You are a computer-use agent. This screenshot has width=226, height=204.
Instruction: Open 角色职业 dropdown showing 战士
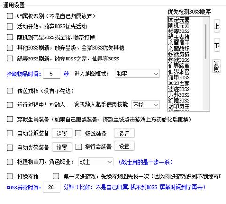96,162
